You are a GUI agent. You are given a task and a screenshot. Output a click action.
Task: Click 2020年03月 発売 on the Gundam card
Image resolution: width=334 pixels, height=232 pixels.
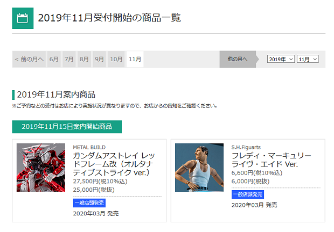[x=96, y=214]
